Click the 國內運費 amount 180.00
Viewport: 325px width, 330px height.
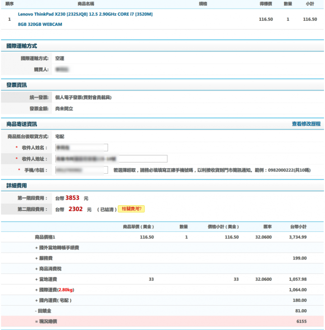[300, 300]
